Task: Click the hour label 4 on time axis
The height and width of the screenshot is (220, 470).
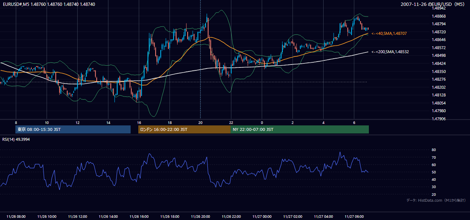Action: (x=323, y=122)
